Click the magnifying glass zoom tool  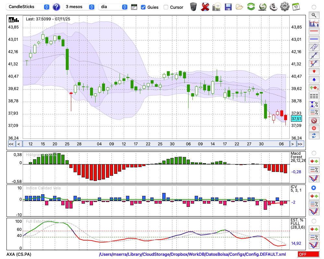tap(314, 15)
